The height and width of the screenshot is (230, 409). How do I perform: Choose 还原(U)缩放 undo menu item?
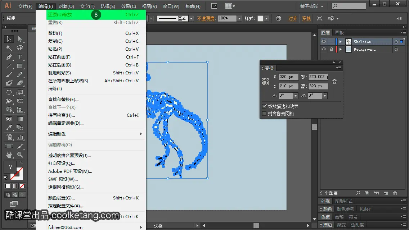[96, 15]
